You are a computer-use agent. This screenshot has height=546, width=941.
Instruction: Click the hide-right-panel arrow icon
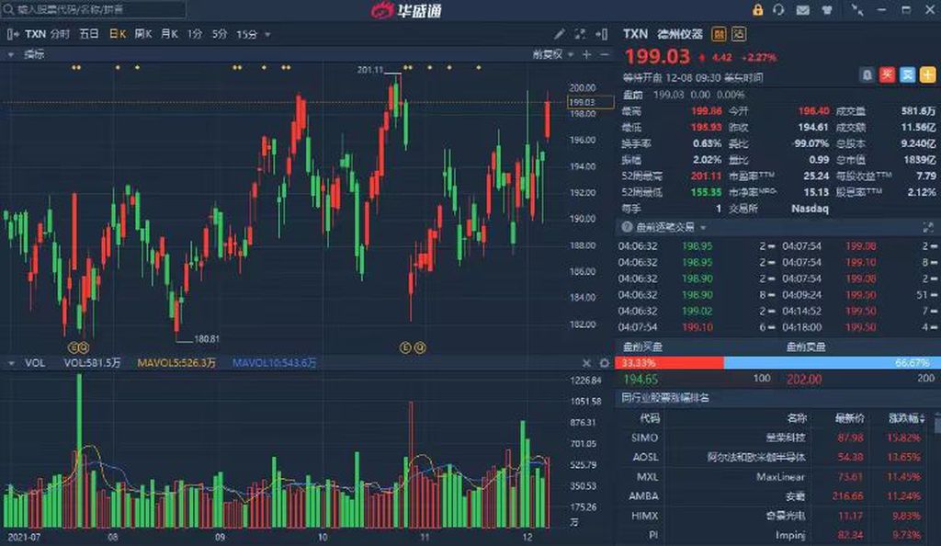pyautogui.click(x=601, y=34)
